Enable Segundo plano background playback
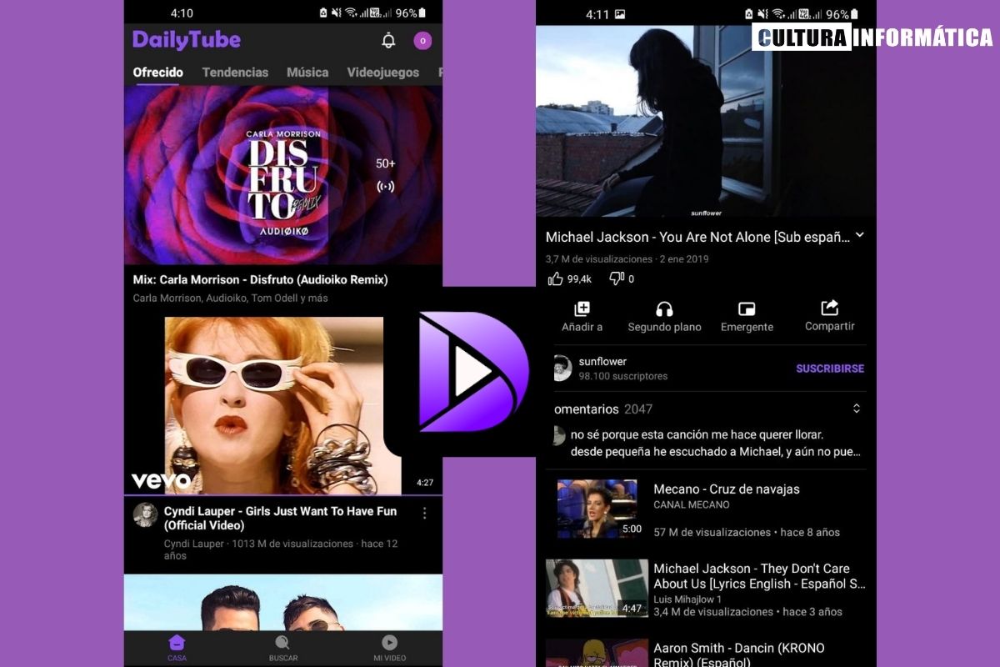Viewport: 1000px width, 667px height. (x=664, y=317)
